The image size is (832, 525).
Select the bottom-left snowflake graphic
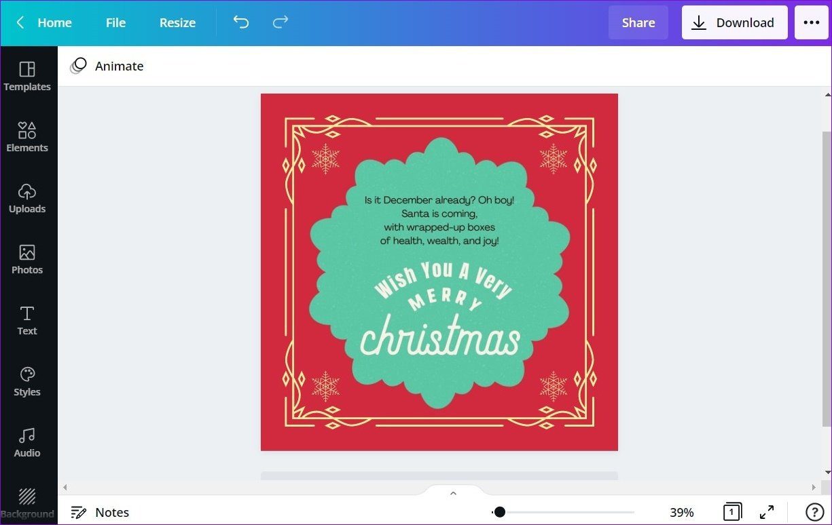325,386
